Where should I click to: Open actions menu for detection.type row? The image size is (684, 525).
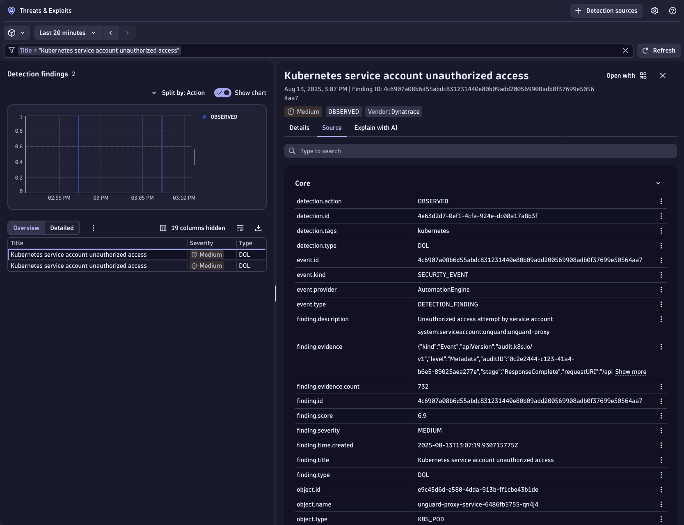661,246
